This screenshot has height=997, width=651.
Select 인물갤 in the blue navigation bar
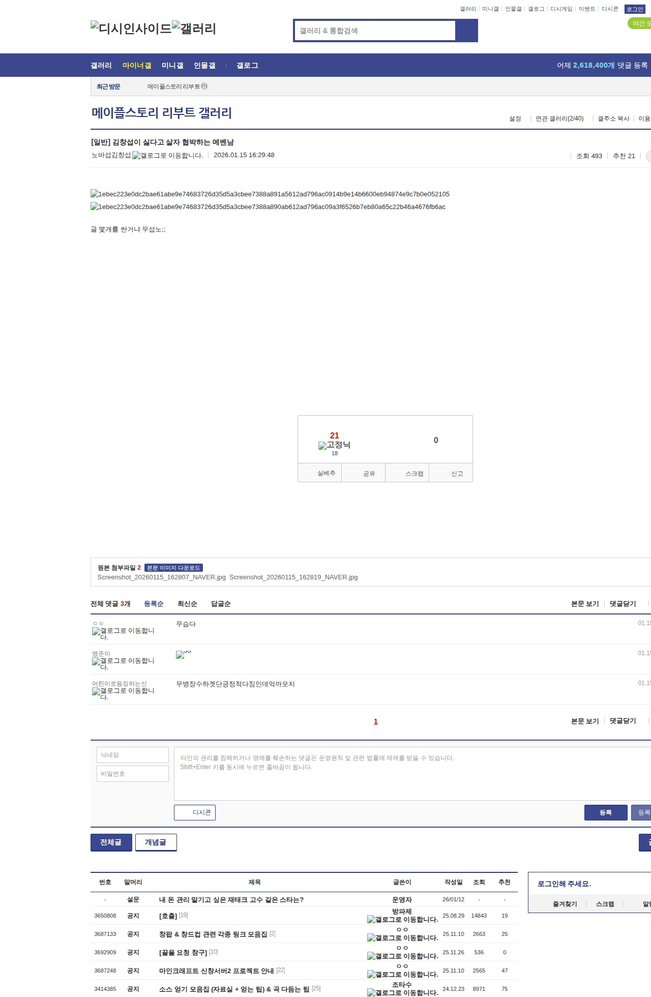tap(204, 66)
